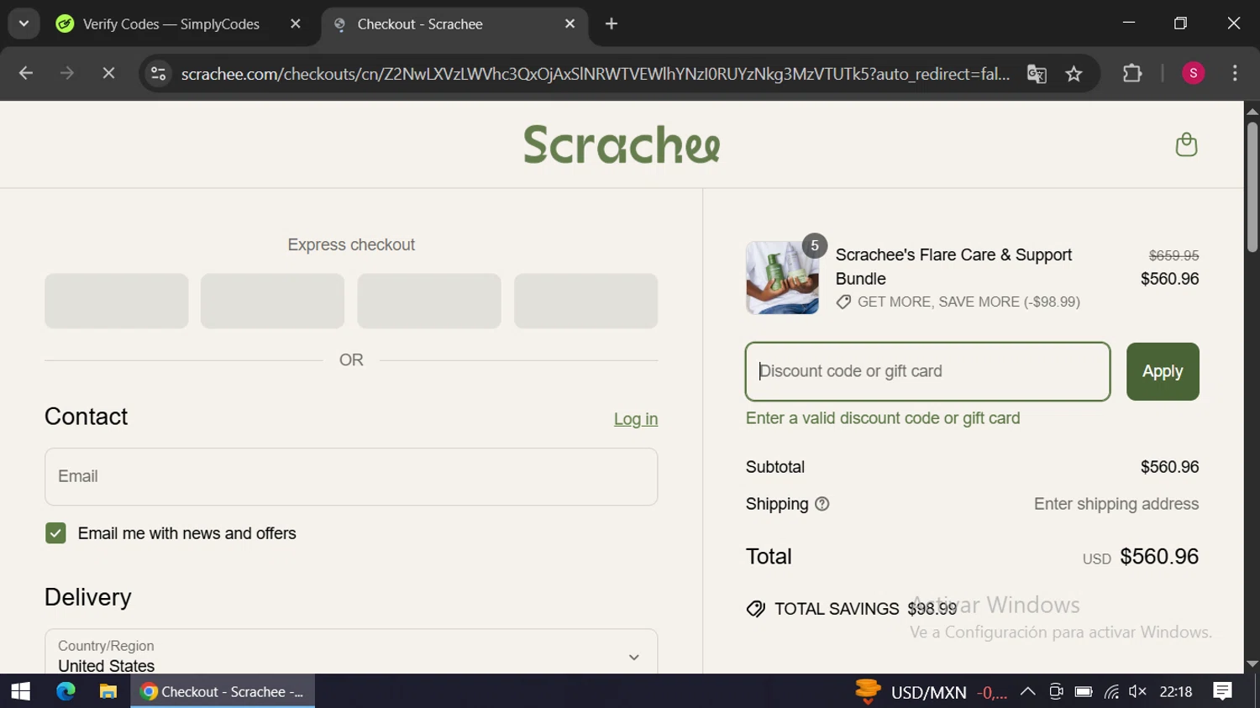Go back to previous page
The height and width of the screenshot is (708, 1260).
click(x=26, y=74)
